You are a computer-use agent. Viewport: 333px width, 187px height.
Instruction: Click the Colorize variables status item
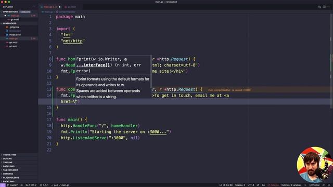[291, 185]
